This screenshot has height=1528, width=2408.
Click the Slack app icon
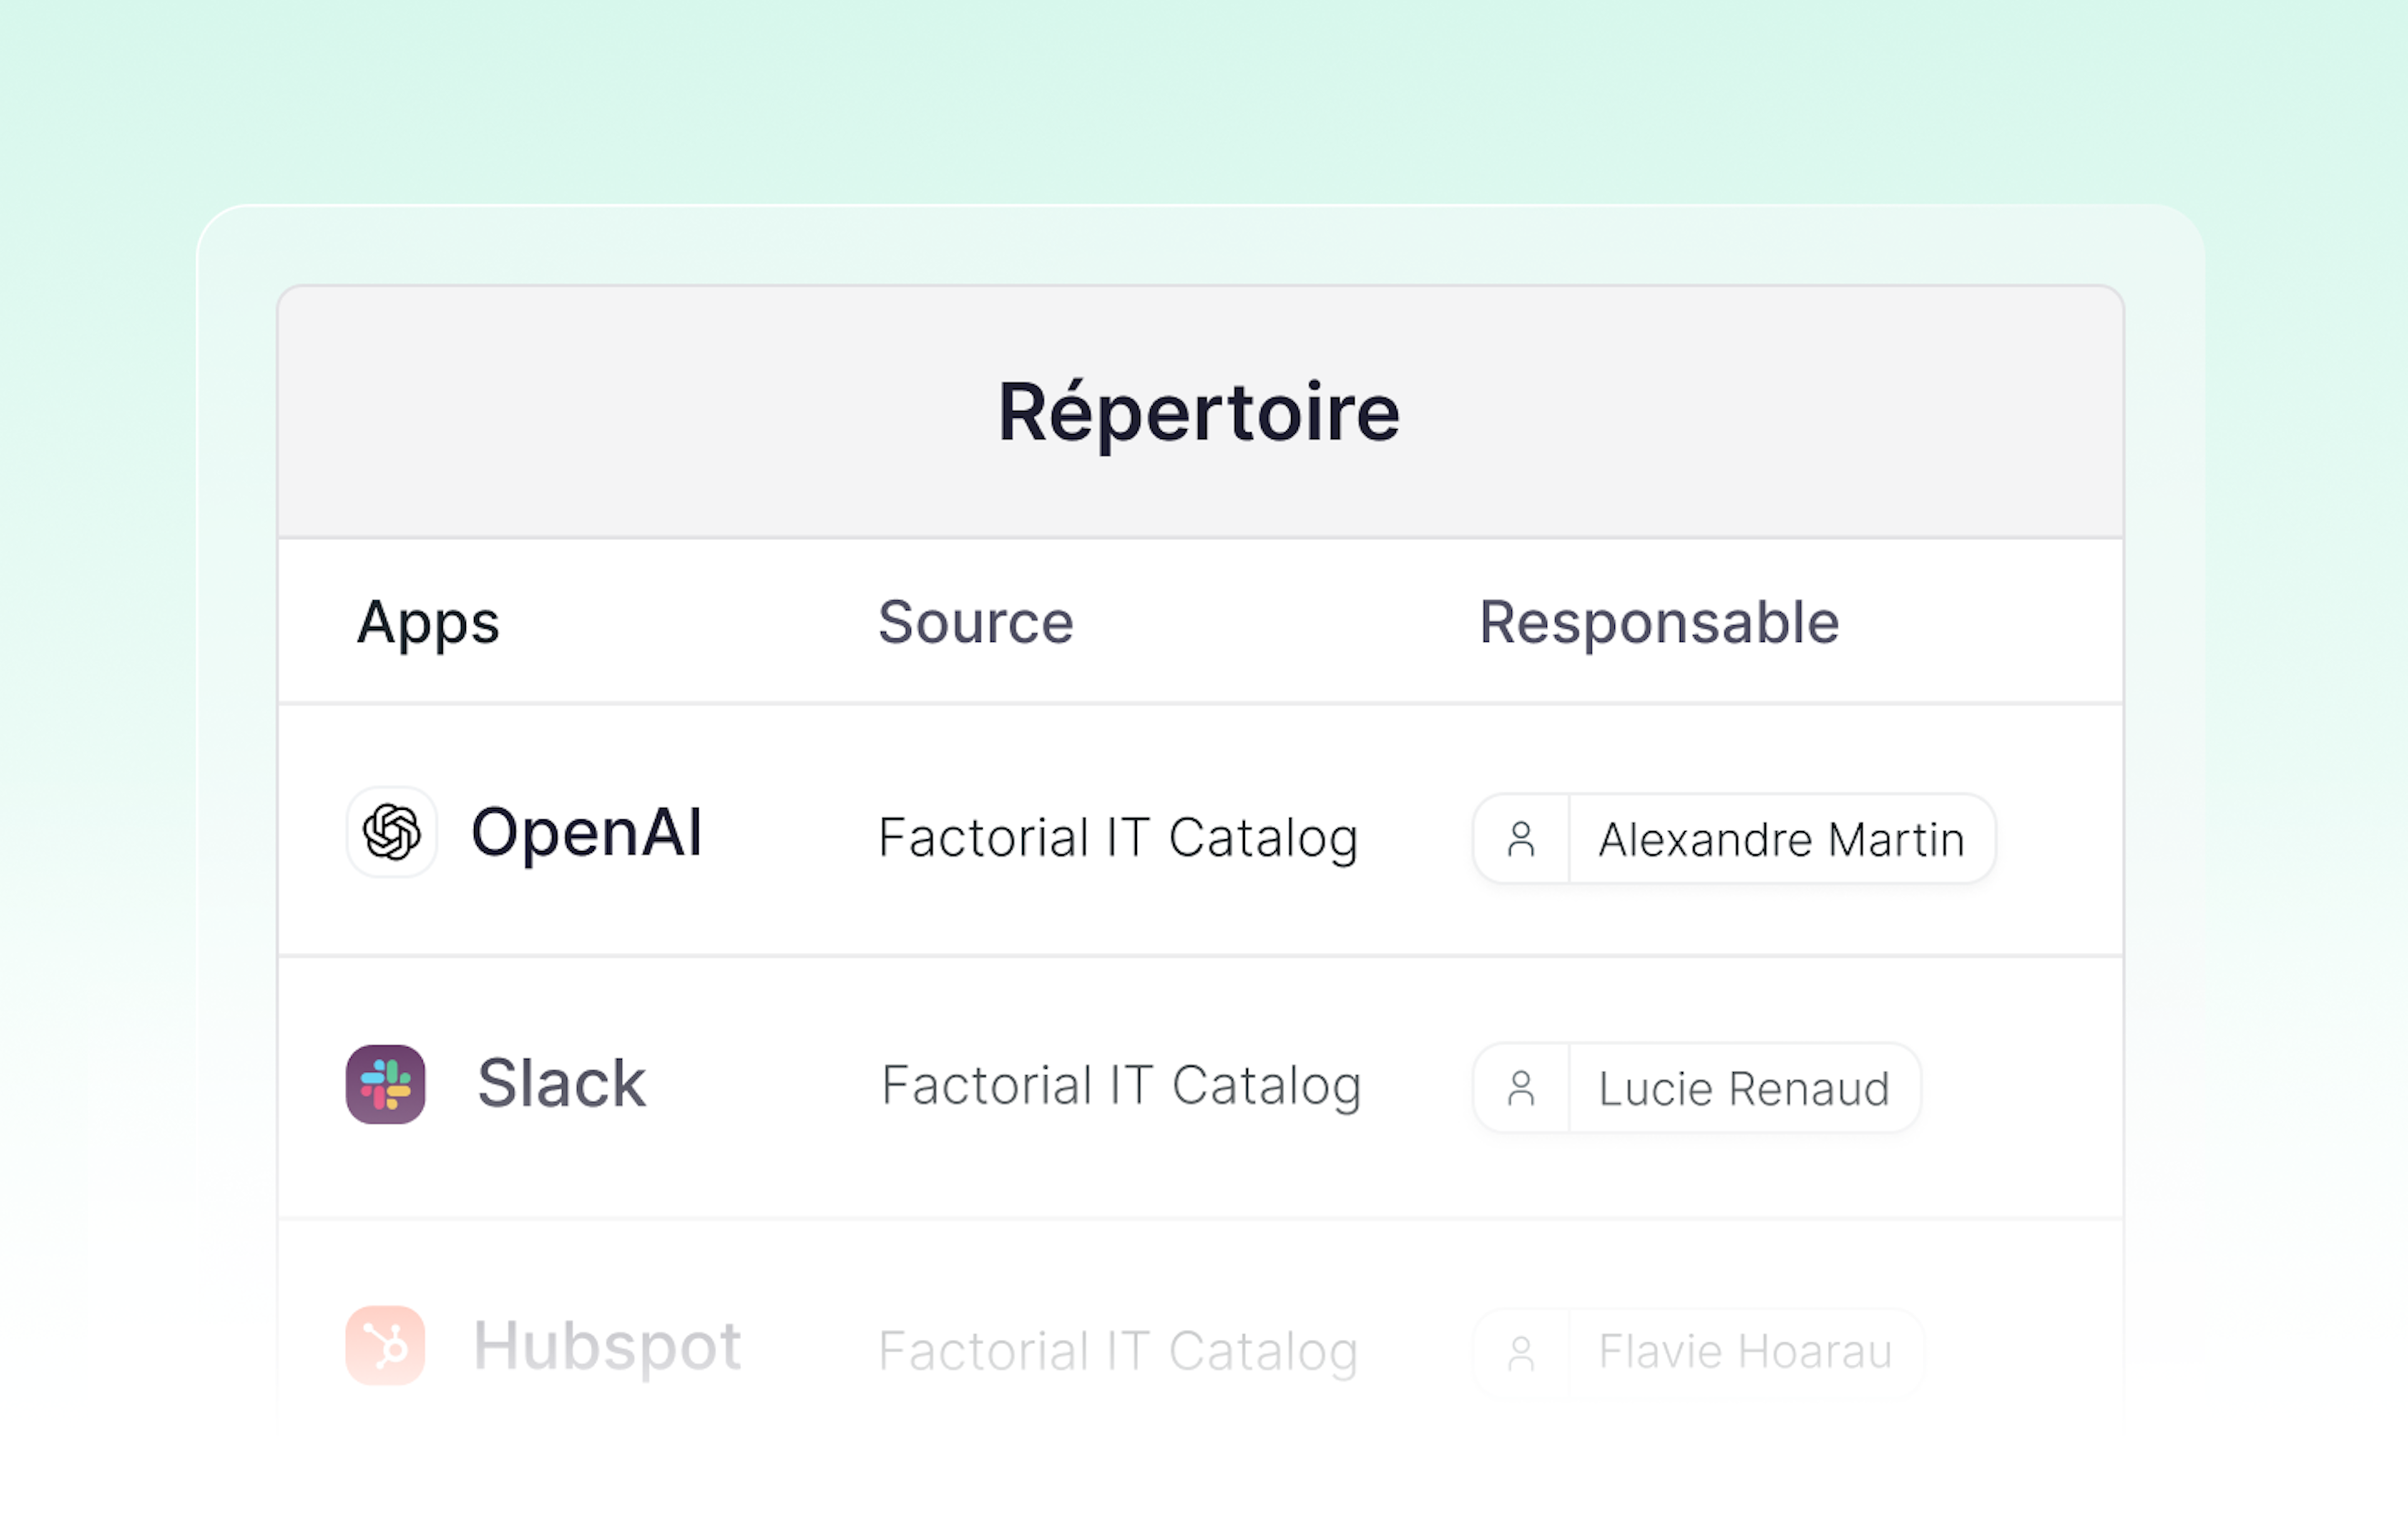pos(385,1086)
